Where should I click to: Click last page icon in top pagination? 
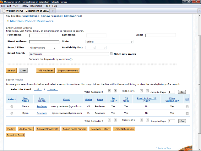coord(147,91)
